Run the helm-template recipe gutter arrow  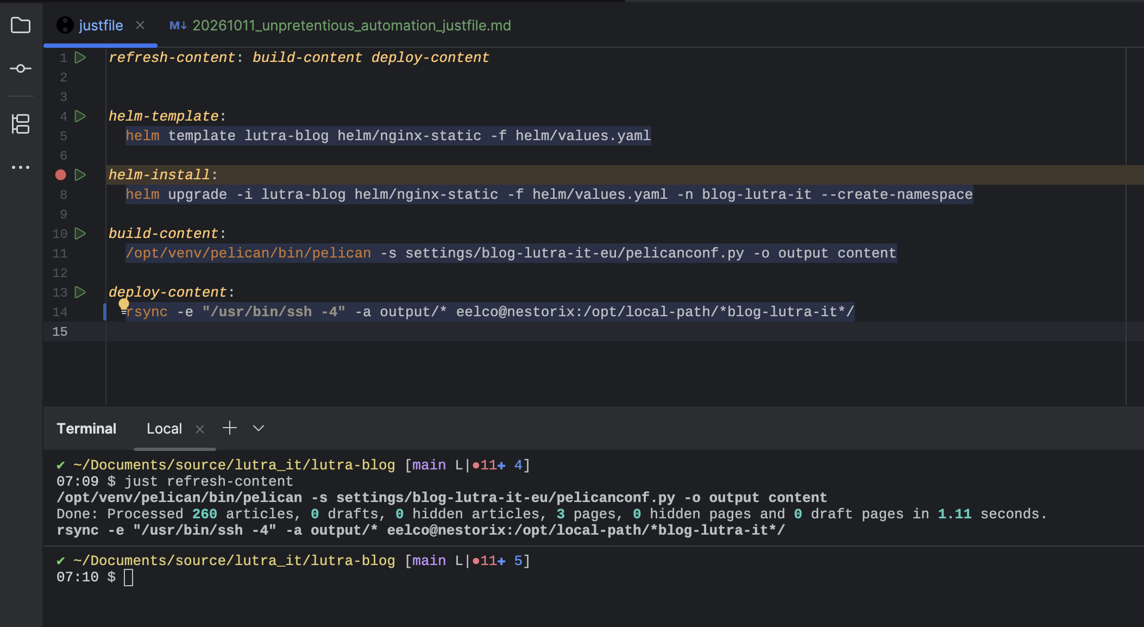pyautogui.click(x=80, y=116)
